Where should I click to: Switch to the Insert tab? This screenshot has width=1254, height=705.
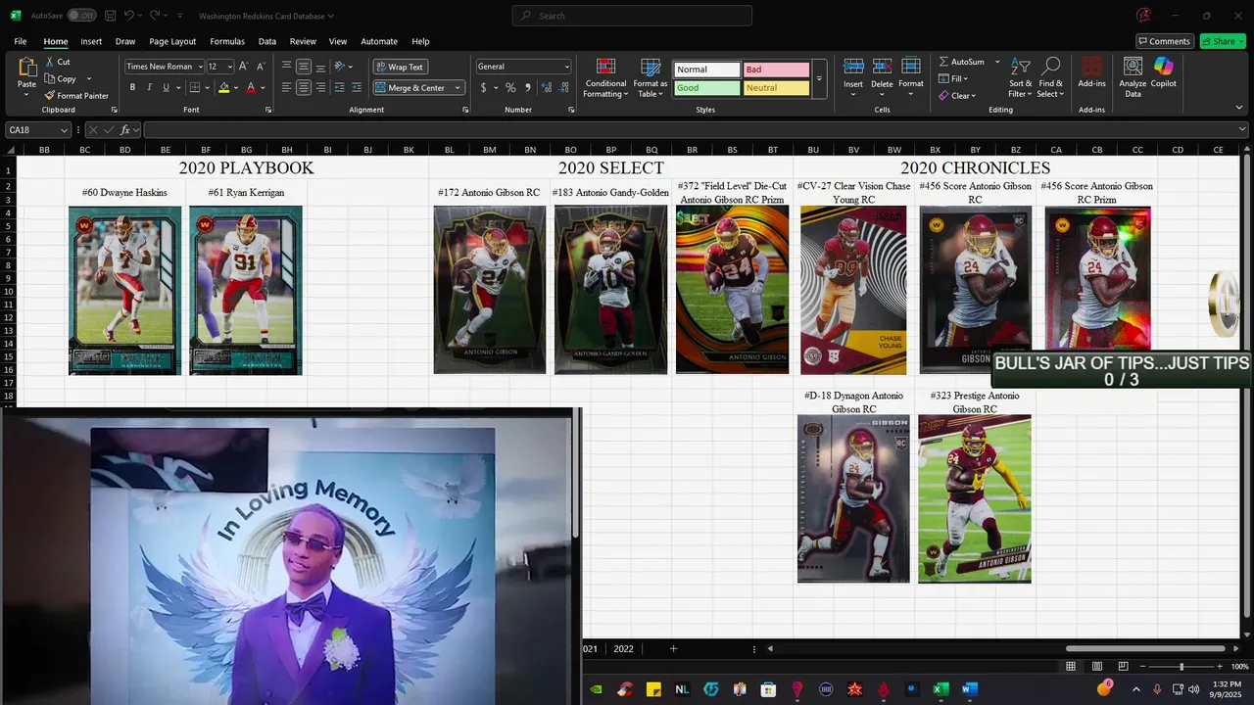click(x=91, y=41)
